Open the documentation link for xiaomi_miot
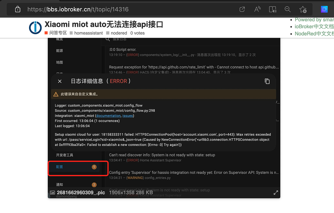 click(x=108, y=116)
